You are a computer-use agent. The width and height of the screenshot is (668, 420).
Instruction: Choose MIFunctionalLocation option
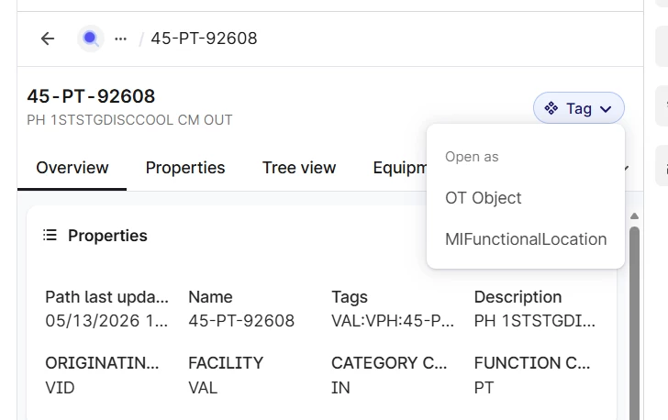click(526, 239)
